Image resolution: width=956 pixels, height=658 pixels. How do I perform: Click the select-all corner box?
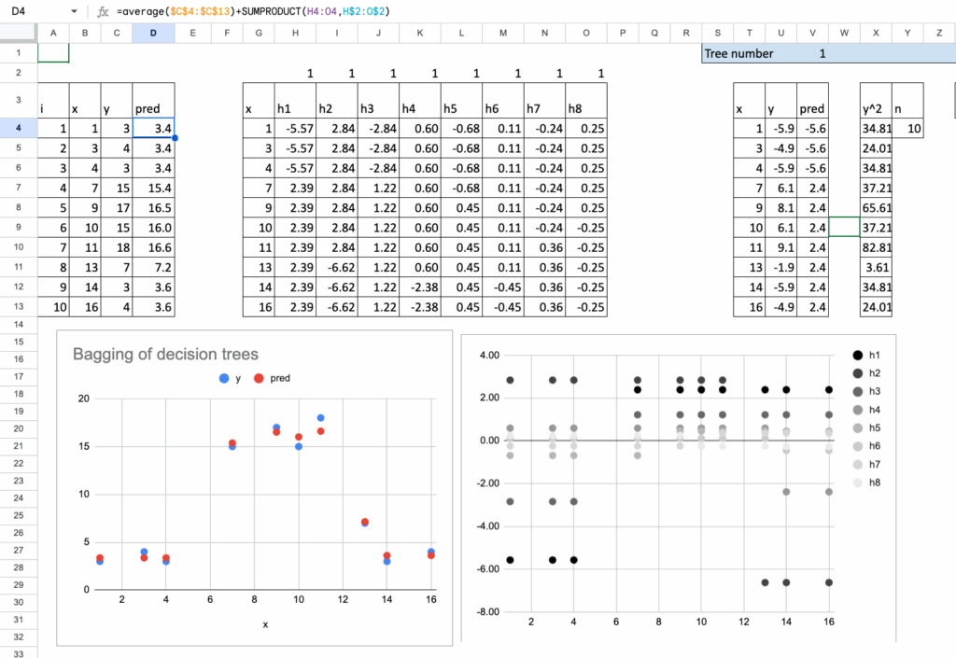19,33
